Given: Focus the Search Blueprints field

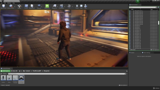Looking at the screenshot, I should [66, 74].
